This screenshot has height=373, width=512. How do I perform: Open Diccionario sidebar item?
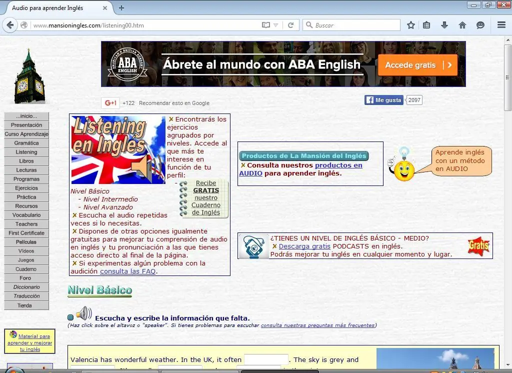pos(26,287)
